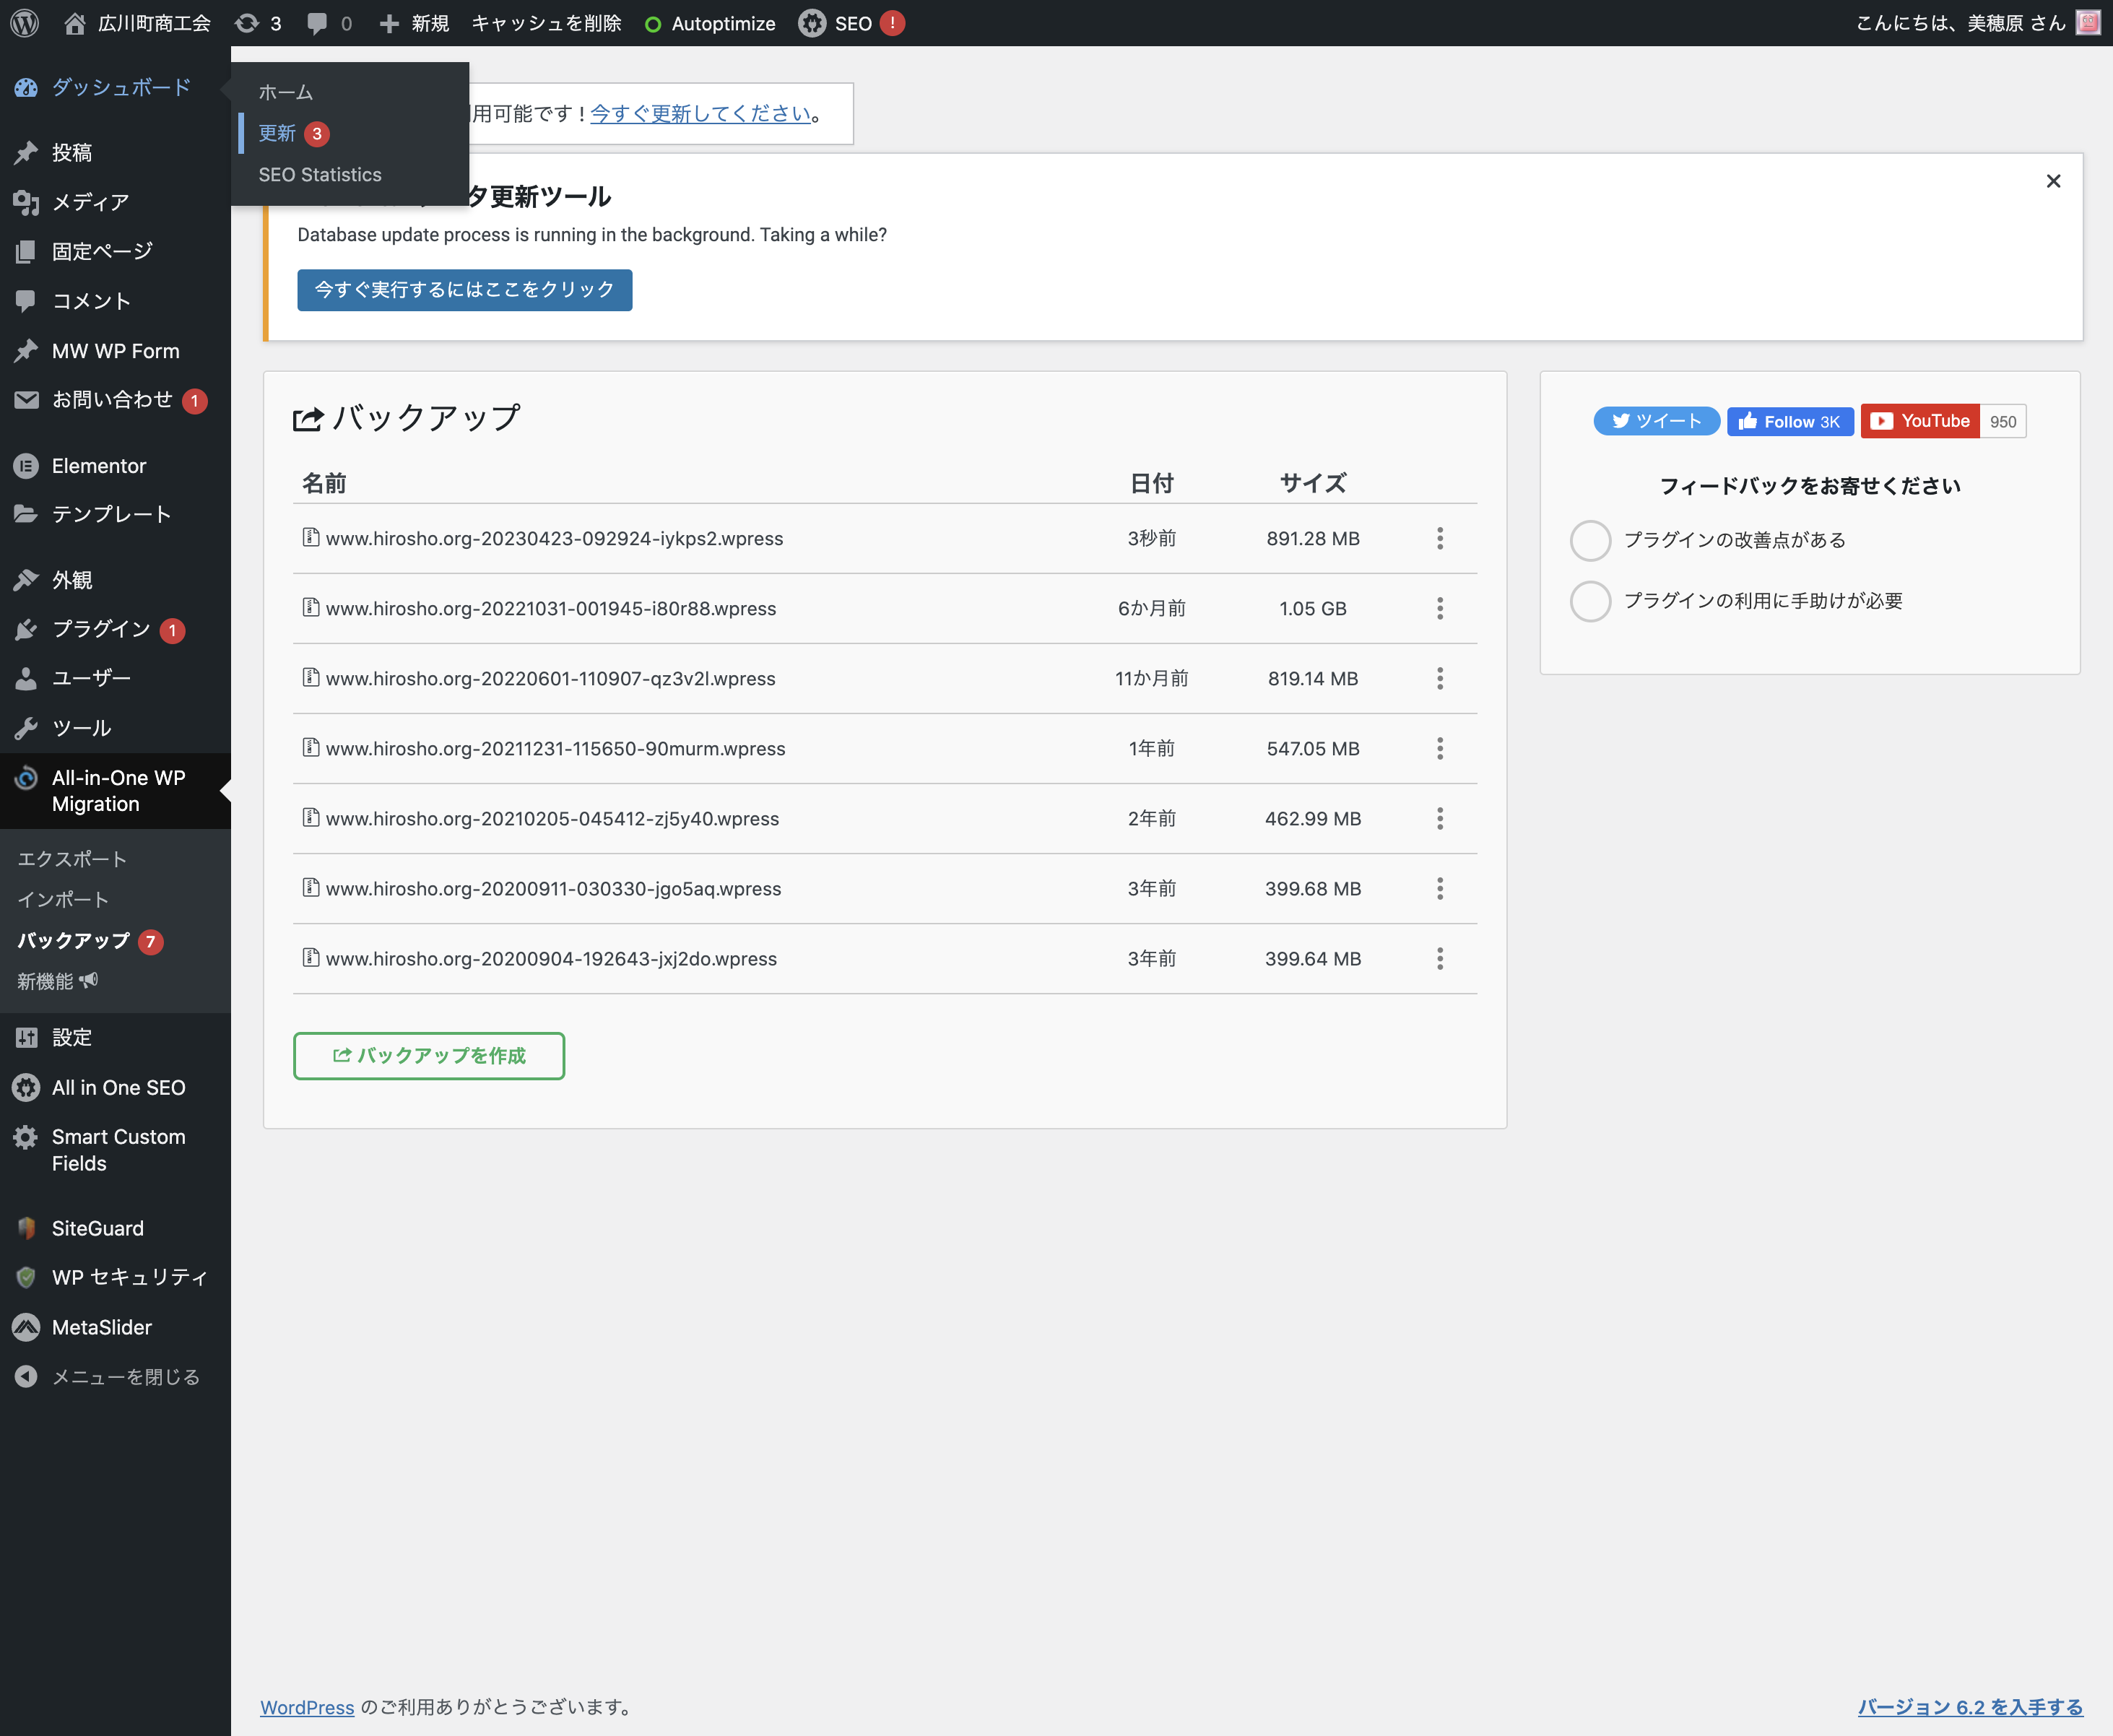
Task: Dismiss the database update notice
Action: coord(2053,181)
